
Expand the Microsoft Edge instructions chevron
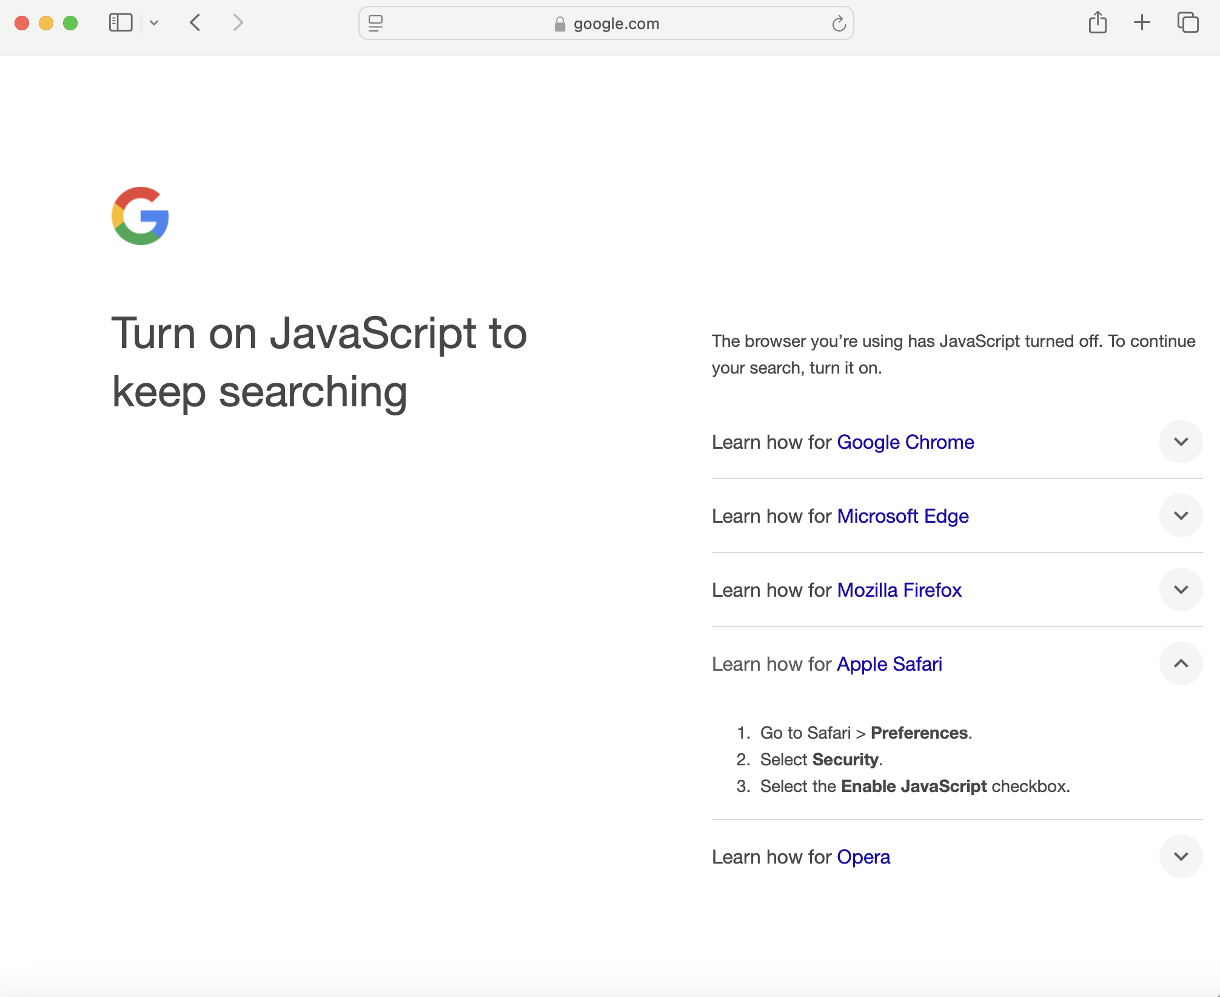1181,515
